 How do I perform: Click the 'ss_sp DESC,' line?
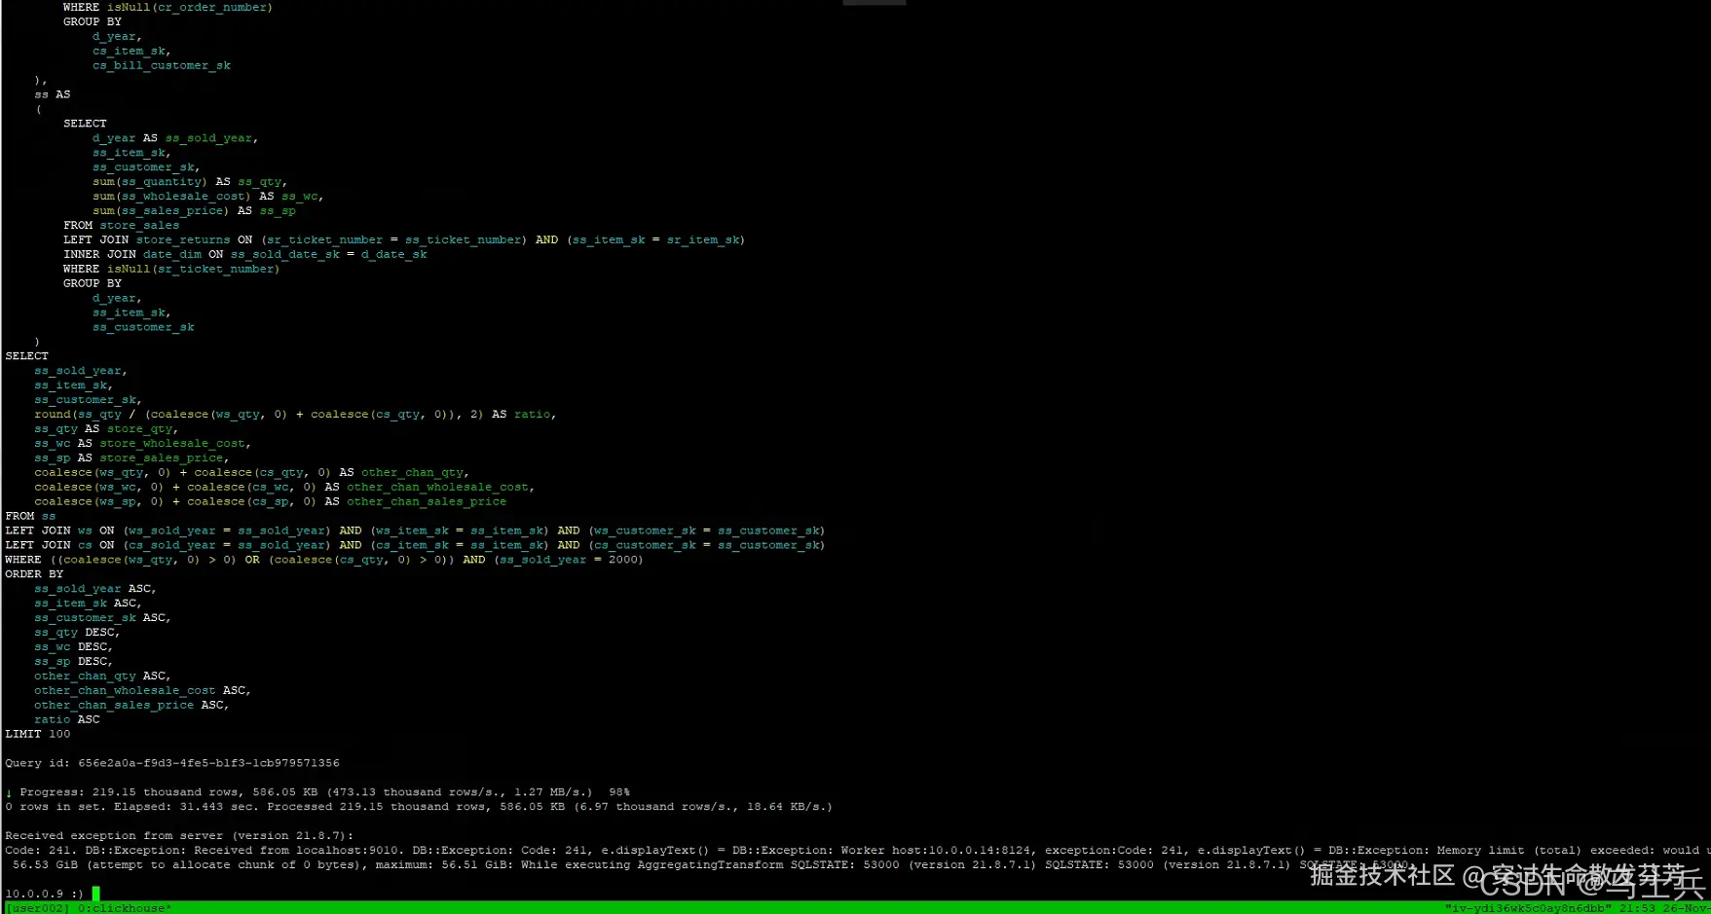73,661
